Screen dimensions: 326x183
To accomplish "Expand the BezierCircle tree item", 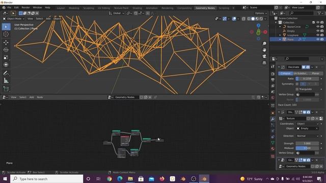I will [x=280, y=27].
